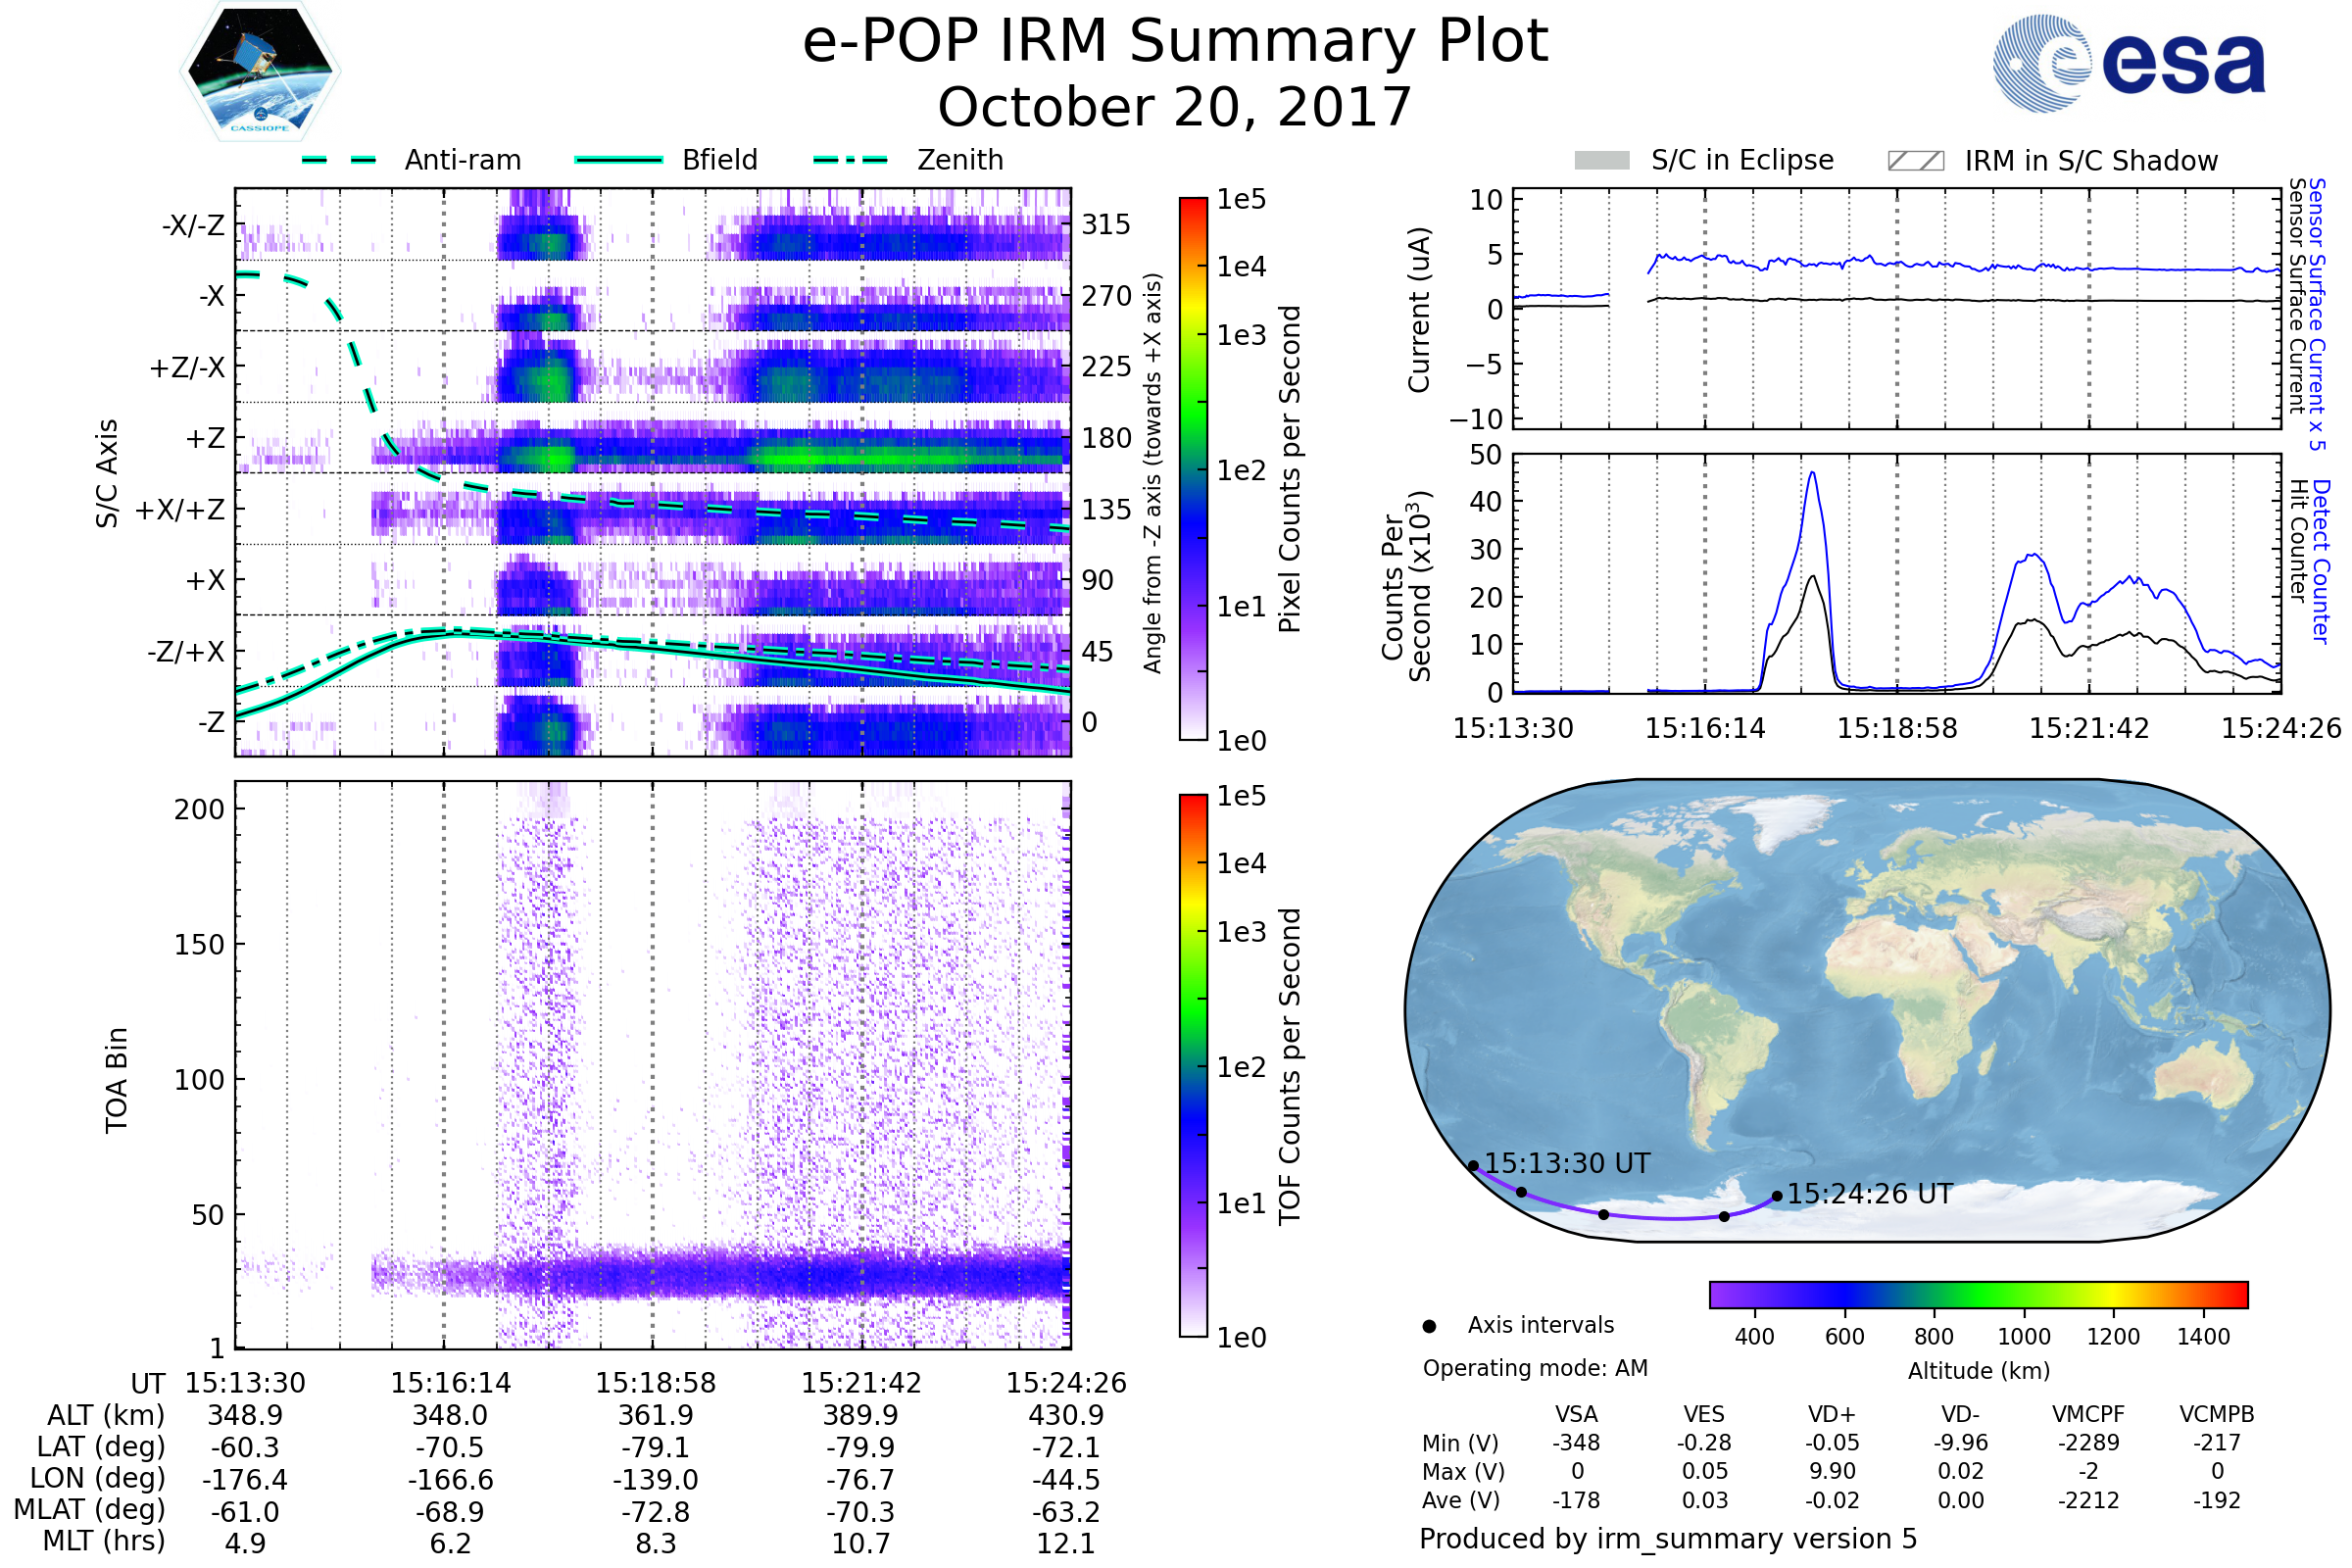Click the Anti-ram dashed line legend marker
2352x1568 pixels.
(339, 160)
